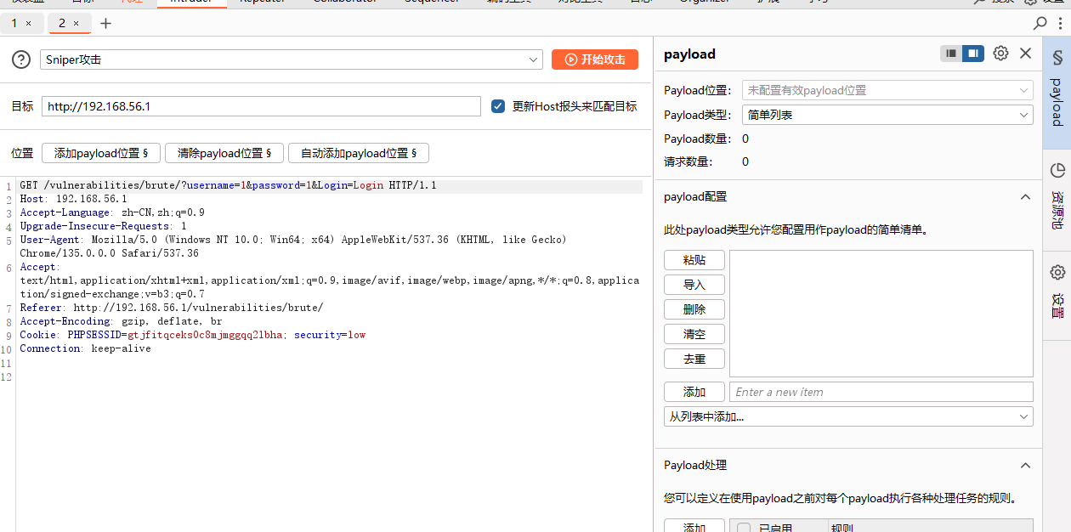Click the User-Agent header line
This screenshot has width=1071, height=532.
[x=293, y=246]
